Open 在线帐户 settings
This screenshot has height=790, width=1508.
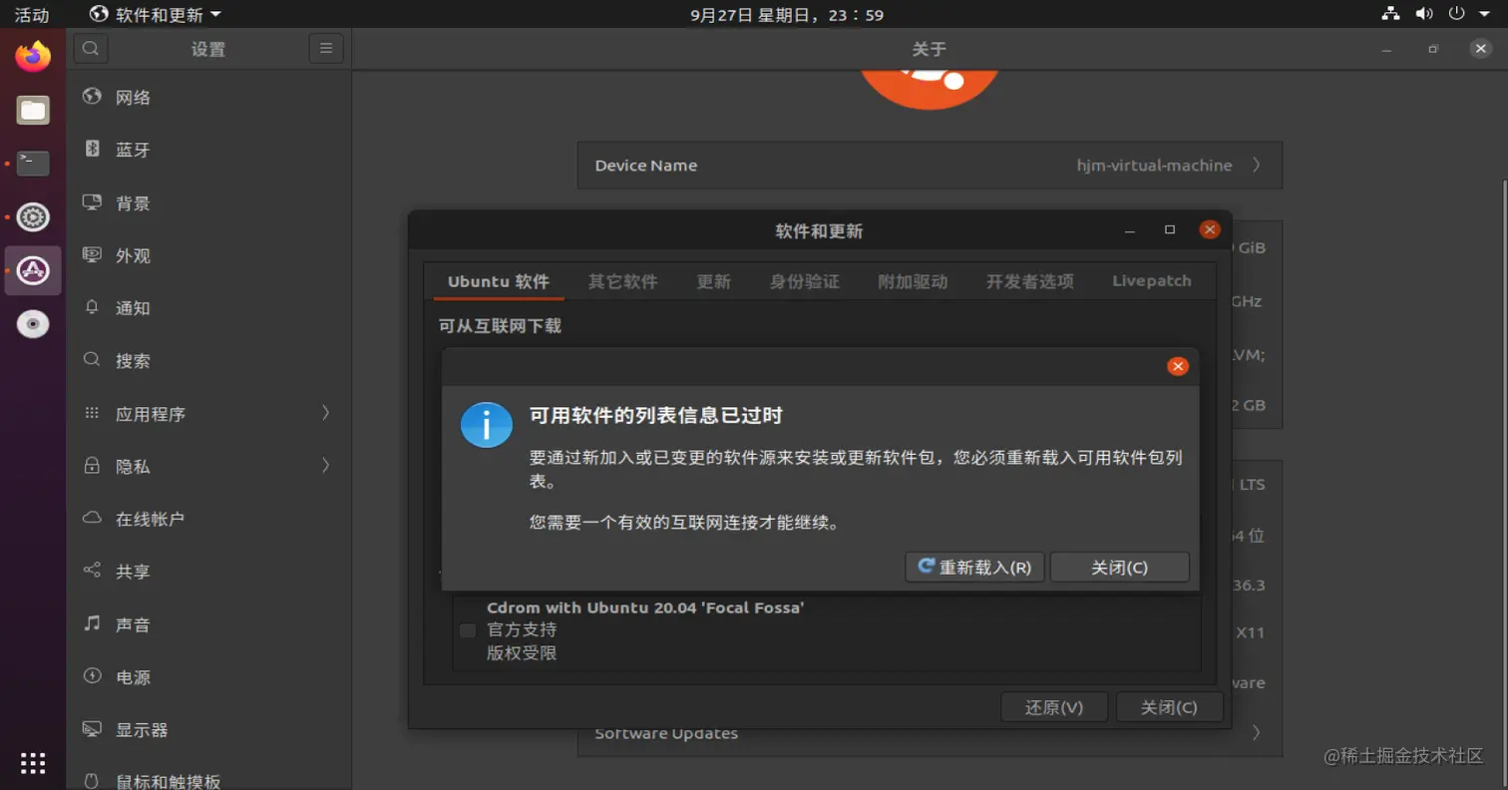pyautogui.click(x=209, y=519)
